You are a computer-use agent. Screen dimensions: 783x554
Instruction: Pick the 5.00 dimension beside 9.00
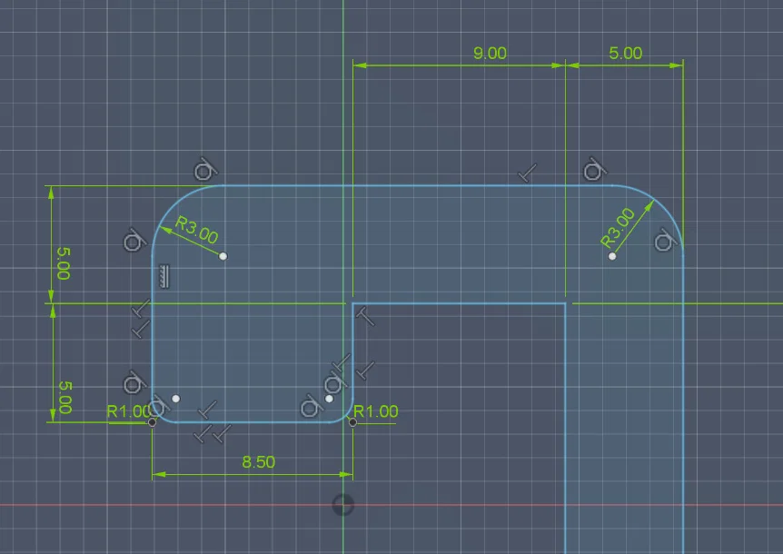point(625,53)
